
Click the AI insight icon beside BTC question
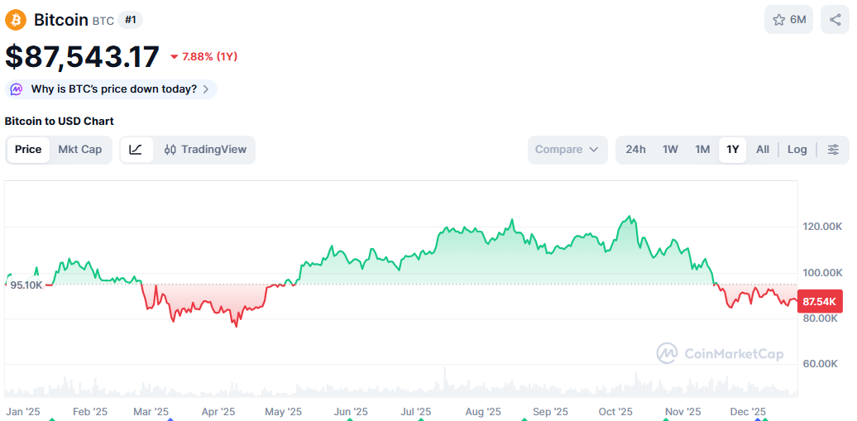(17, 89)
